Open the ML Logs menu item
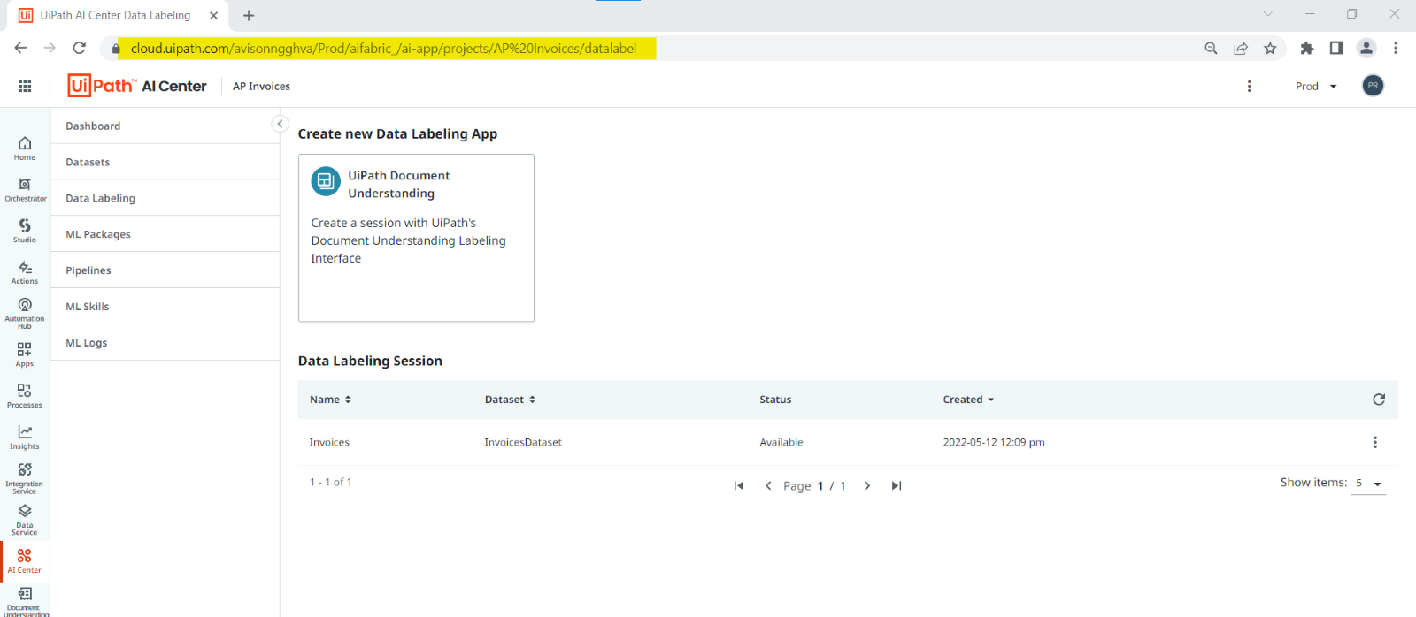 [x=165, y=343]
